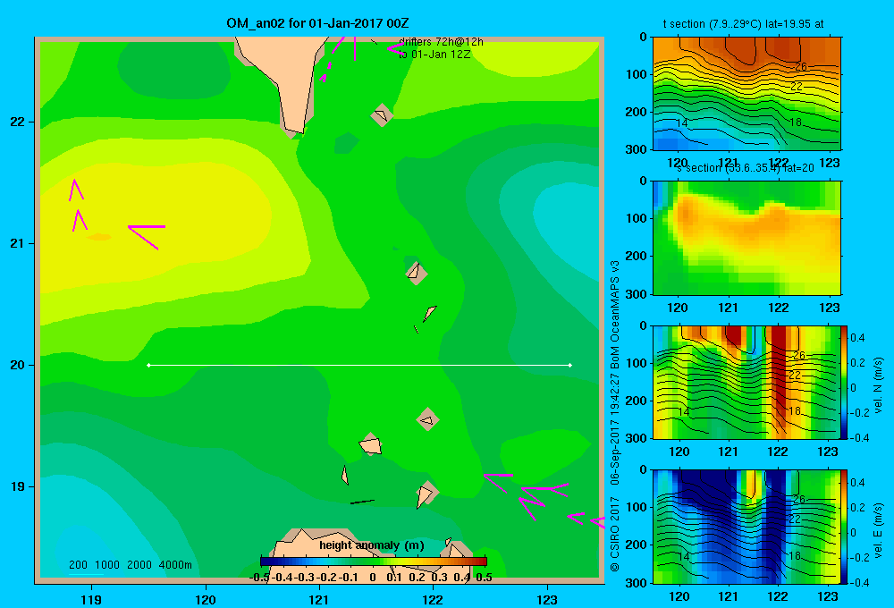Click the latitude 20 axis label on the main map
This screenshot has width=894, height=608.
tap(17, 365)
